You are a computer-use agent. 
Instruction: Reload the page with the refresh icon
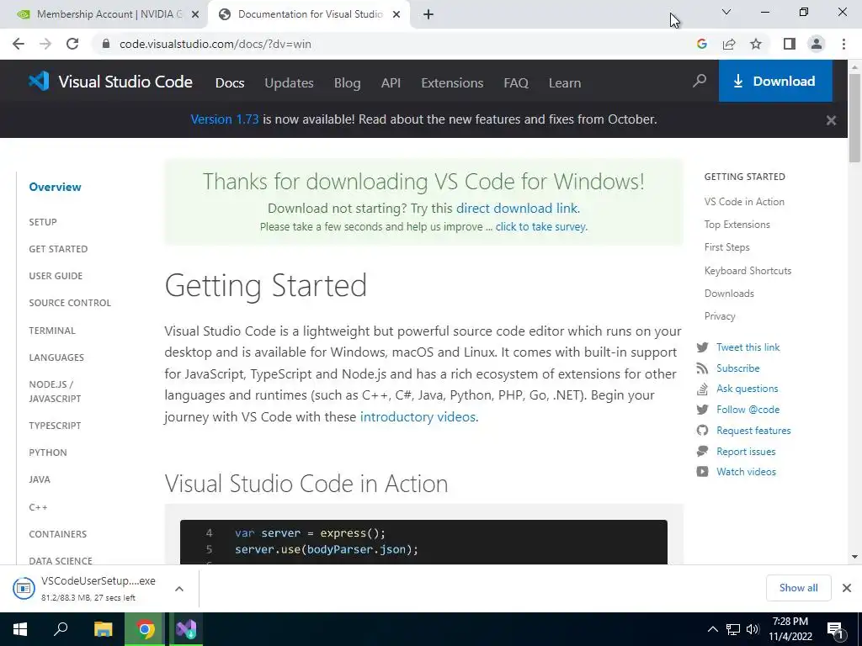(x=72, y=44)
